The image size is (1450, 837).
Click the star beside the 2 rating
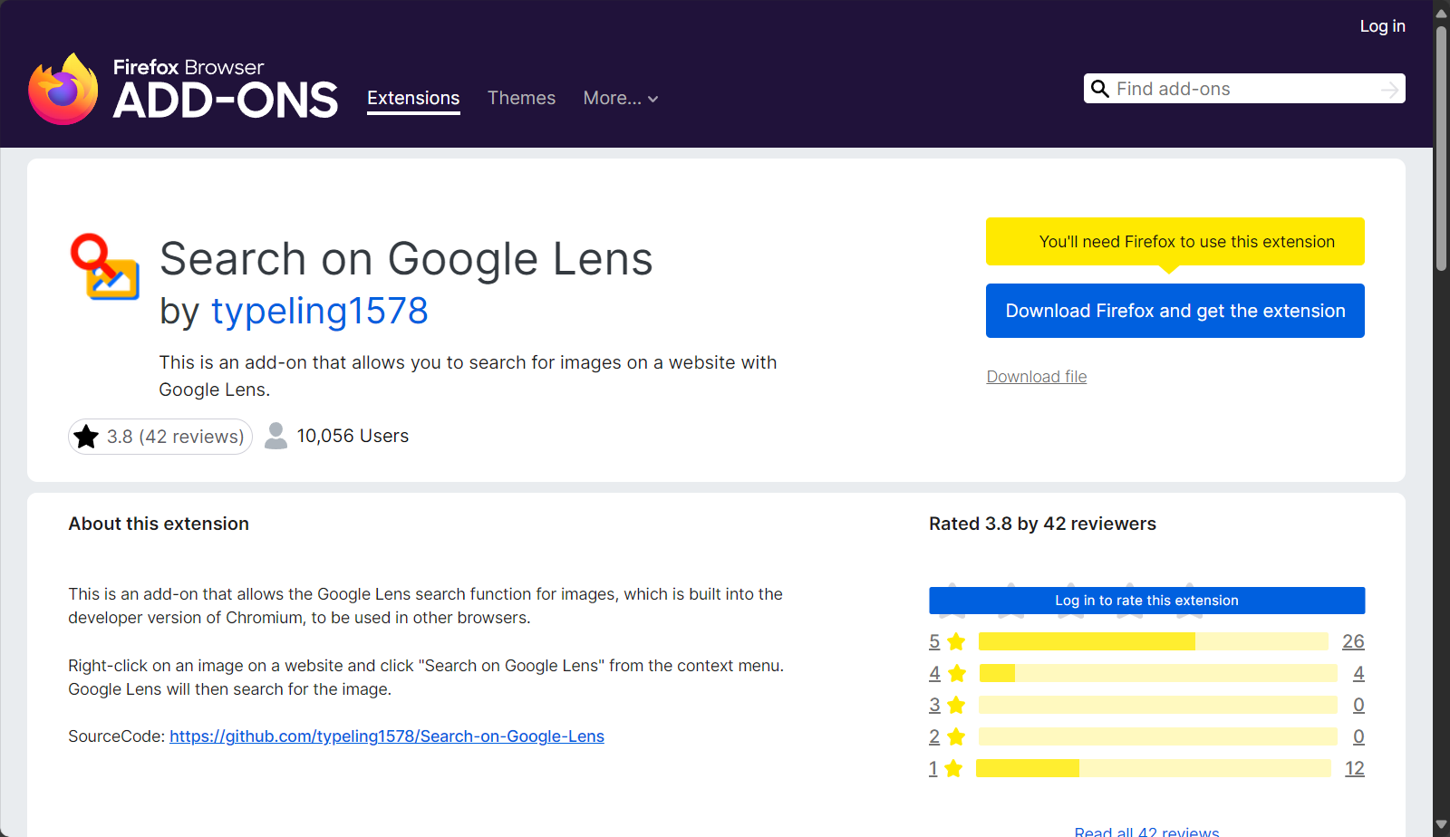coord(956,736)
